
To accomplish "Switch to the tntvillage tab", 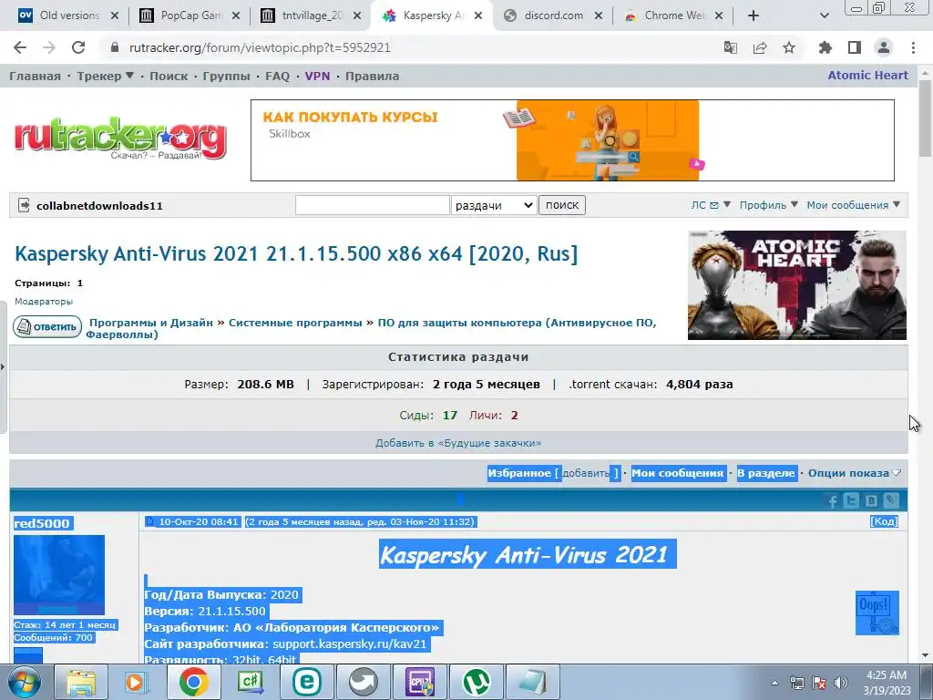I will (x=311, y=15).
